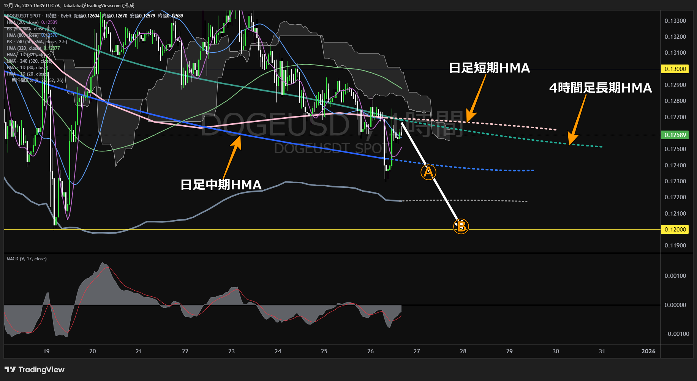Click the 0.12200 price axis label
Image resolution: width=697 pixels, height=381 pixels.
(x=675, y=197)
